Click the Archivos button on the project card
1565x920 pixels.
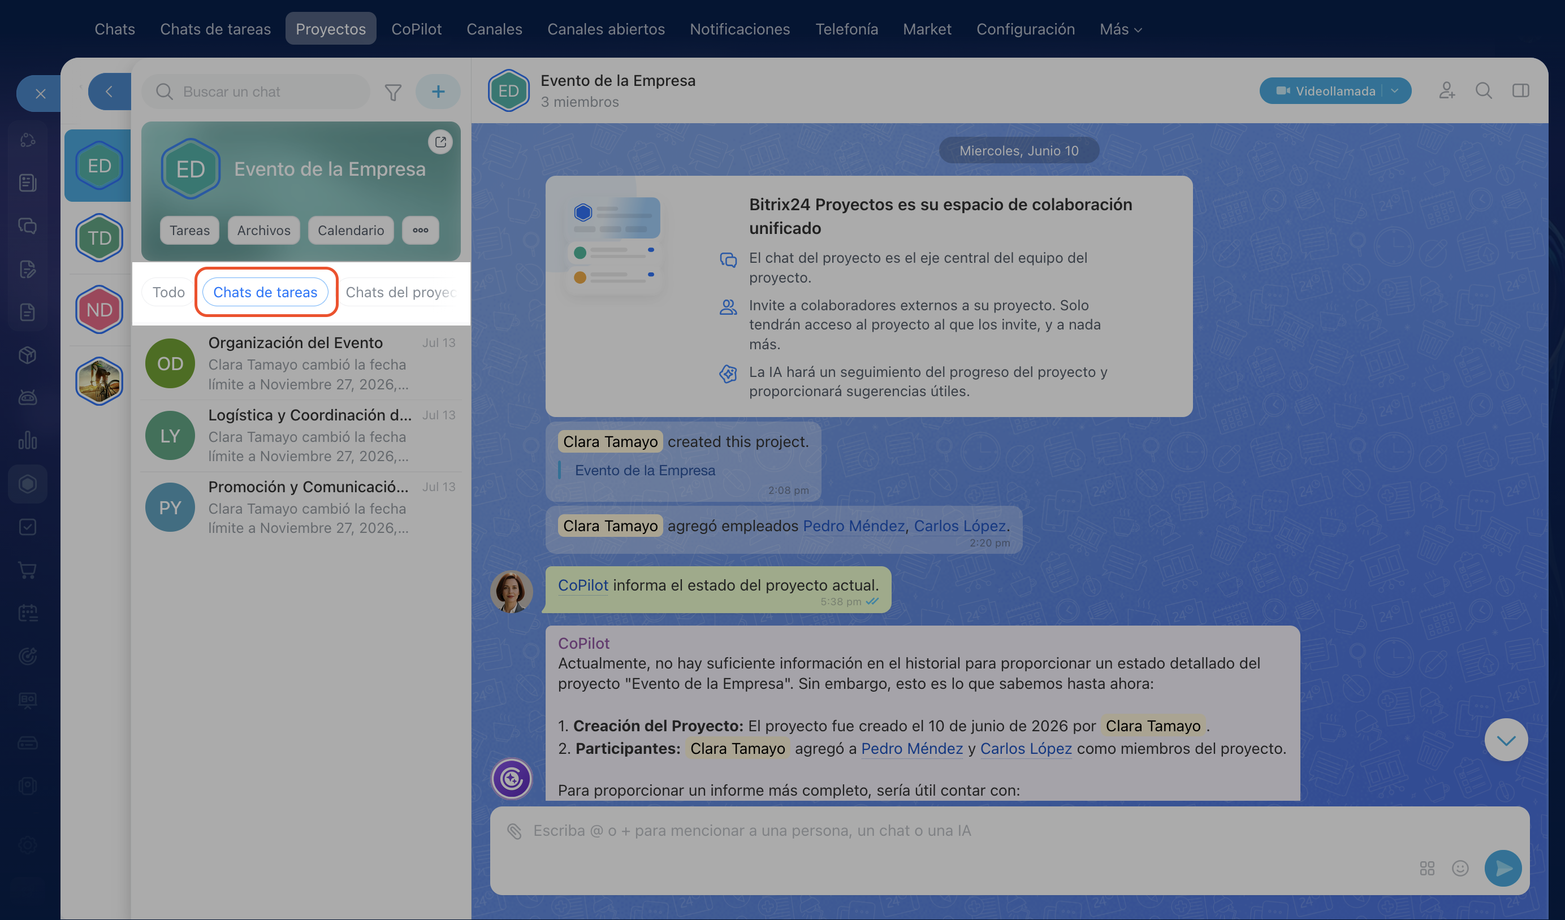[263, 231]
